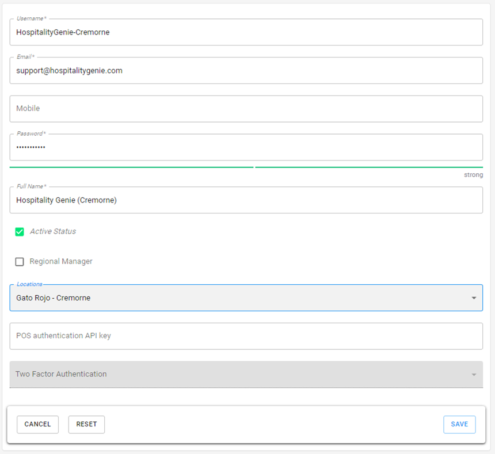Screen dimensions: 495x454
Task: Click the Regional Manager label text
Action: [61, 262]
